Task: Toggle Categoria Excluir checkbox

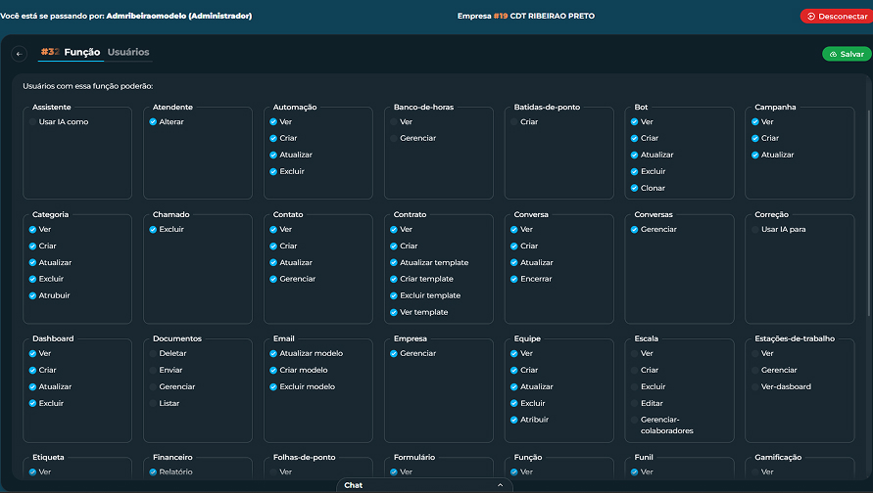Action: coord(32,279)
